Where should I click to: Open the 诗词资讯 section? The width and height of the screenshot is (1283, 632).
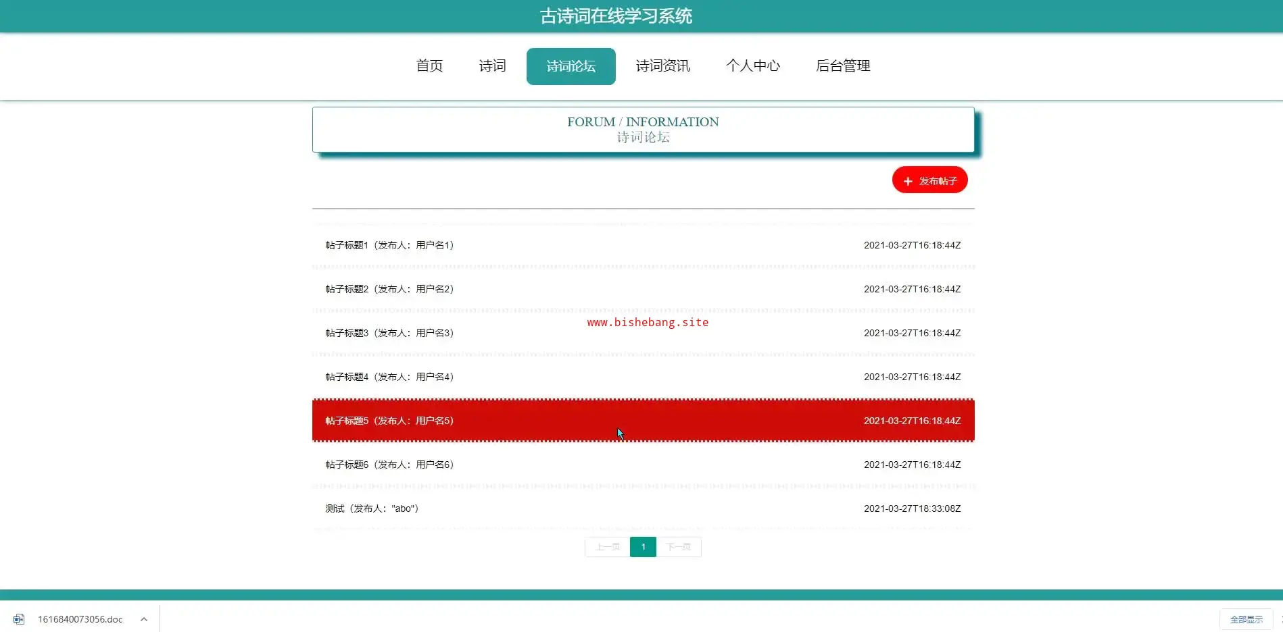click(662, 66)
